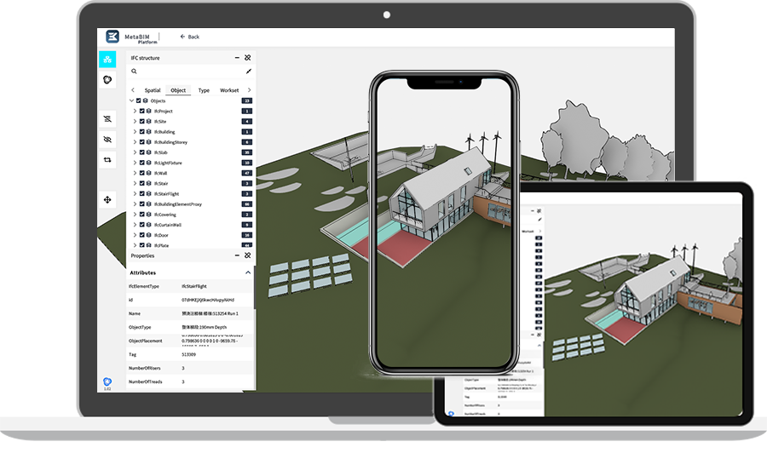Expand the IfcStair tree node
Viewport: 767px width, 453px height.
point(135,183)
